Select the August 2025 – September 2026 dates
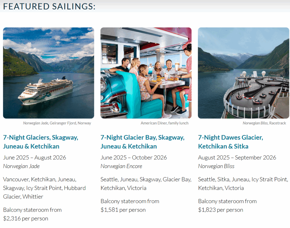The height and width of the screenshot is (228, 290). [x=237, y=158]
